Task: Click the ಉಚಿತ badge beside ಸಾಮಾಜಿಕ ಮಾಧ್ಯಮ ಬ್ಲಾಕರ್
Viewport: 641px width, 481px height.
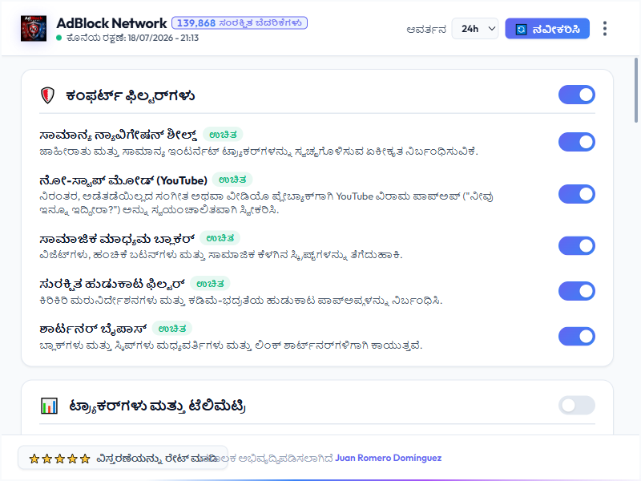Action: click(220, 238)
